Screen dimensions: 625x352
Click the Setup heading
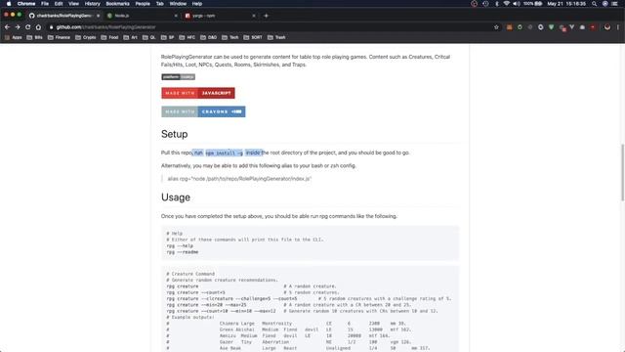click(x=174, y=134)
